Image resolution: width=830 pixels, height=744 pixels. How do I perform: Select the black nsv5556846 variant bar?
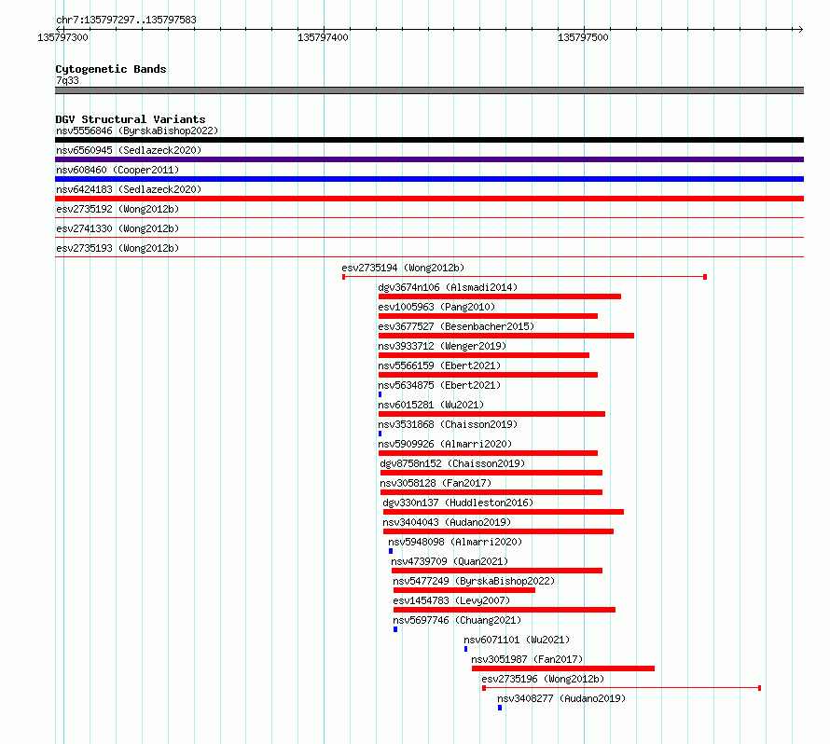click(429, 140)
